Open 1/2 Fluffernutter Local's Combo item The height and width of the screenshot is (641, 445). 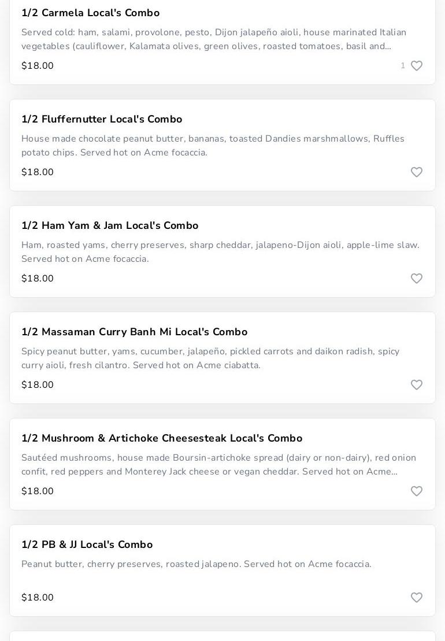(102, 119)
